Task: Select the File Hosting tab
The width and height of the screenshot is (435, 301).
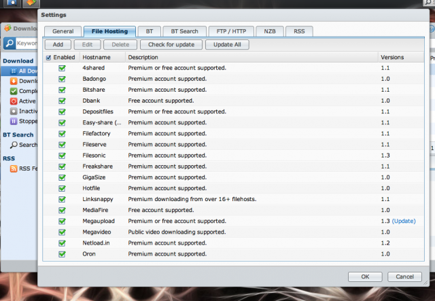Action: coord(109,31)
